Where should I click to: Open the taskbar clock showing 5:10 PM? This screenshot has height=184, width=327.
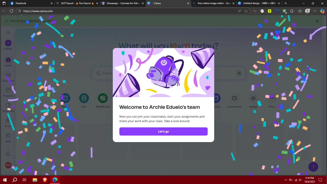(x=309, y=180)
